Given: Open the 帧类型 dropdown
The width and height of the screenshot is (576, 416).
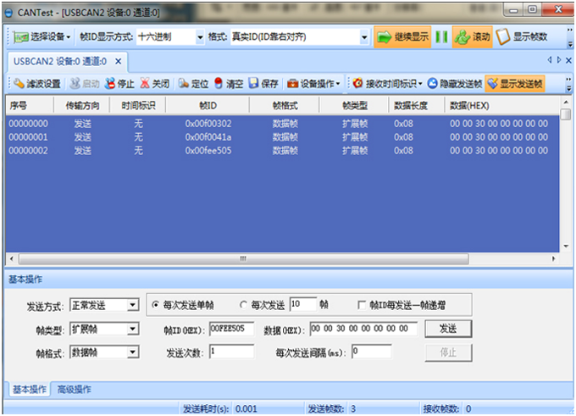Looking at the screenshot, I should [x=132, y=329].
